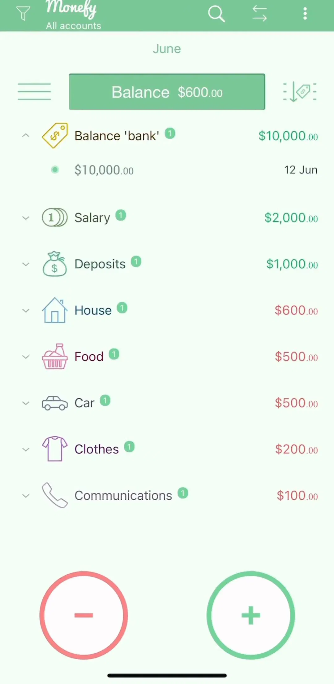This screenshot has height=684, width=334.
Task: Select the $10,000.00 entry dated 12 Jun
Action: (x=167, y=170)
